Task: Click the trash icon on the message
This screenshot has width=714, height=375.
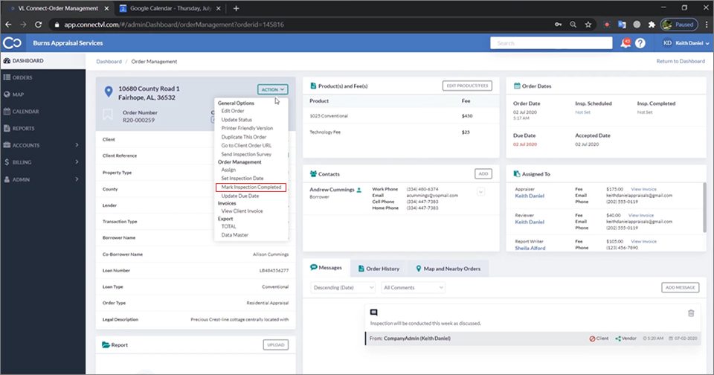Action: [x=691, y=313]
